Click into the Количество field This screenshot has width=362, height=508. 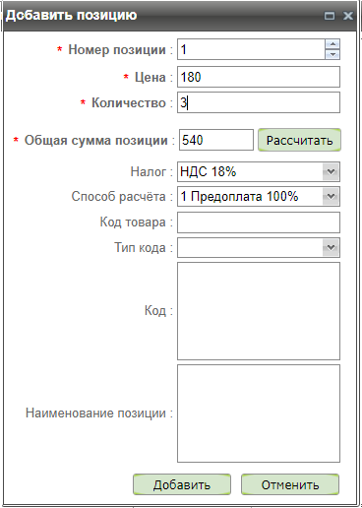click(259, 102)
